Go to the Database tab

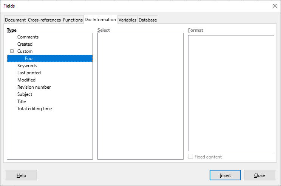coord(148,20)
